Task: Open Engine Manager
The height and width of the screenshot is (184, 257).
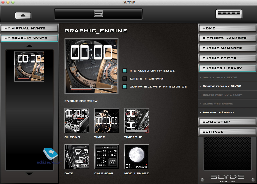Action: click(227, 48)
